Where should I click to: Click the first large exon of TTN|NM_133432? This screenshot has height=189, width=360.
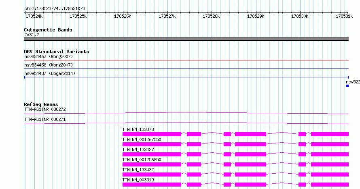coord(152,174)
